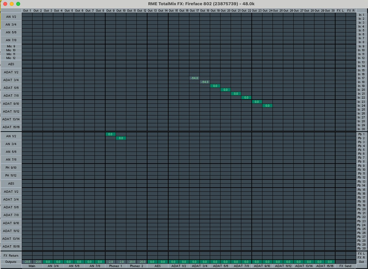
Task: Select hardware input ADAT 3/4 row label
Action: (x=11, y=80)
